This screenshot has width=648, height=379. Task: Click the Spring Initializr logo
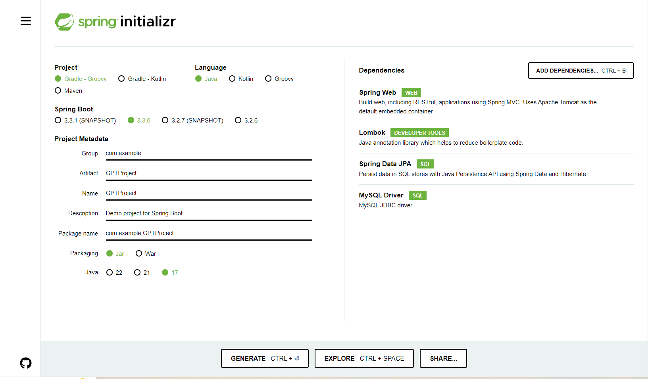click(115, 21)
